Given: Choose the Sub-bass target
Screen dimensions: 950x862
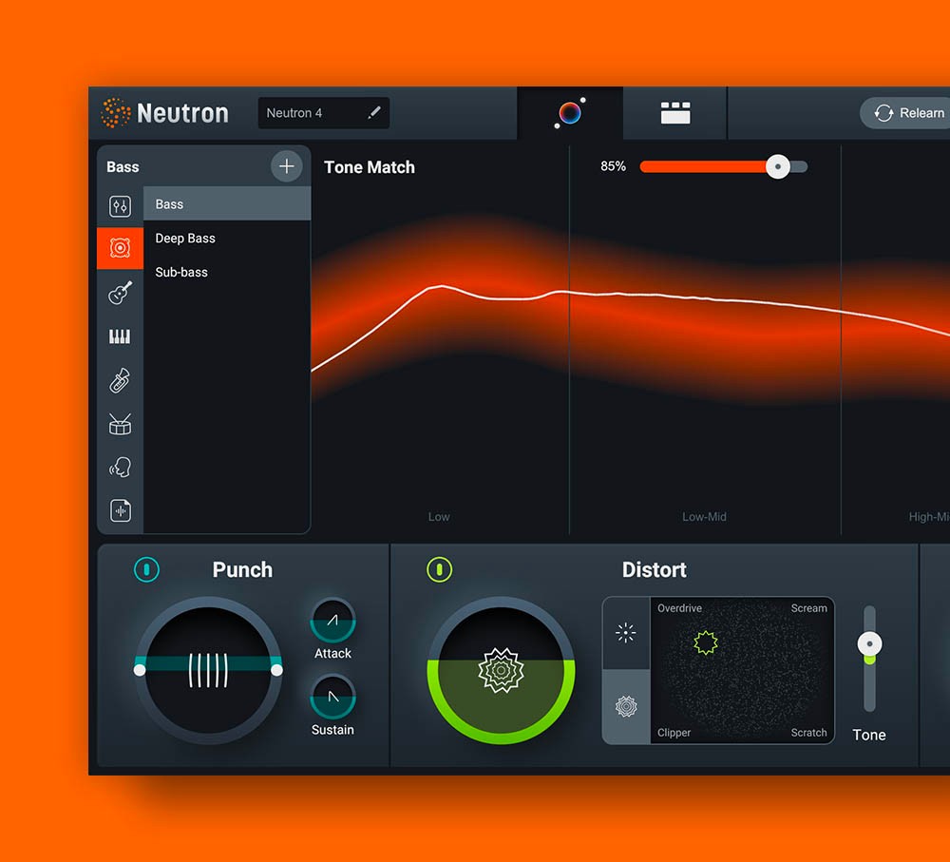Looking at the screenshot, I should [x=227, y=272].
